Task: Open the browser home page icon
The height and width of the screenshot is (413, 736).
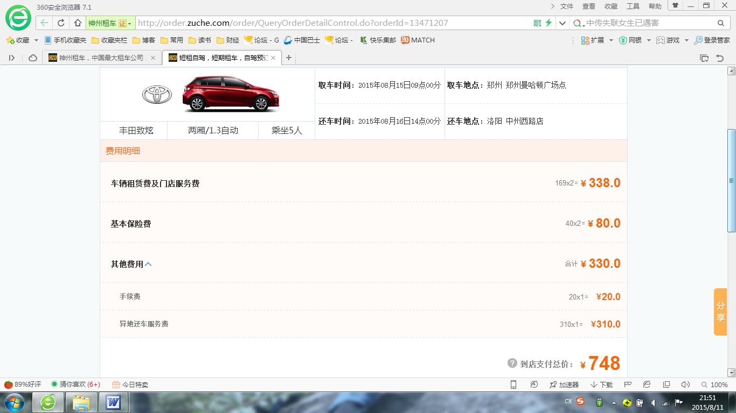Action: click(x=78, y=23)
